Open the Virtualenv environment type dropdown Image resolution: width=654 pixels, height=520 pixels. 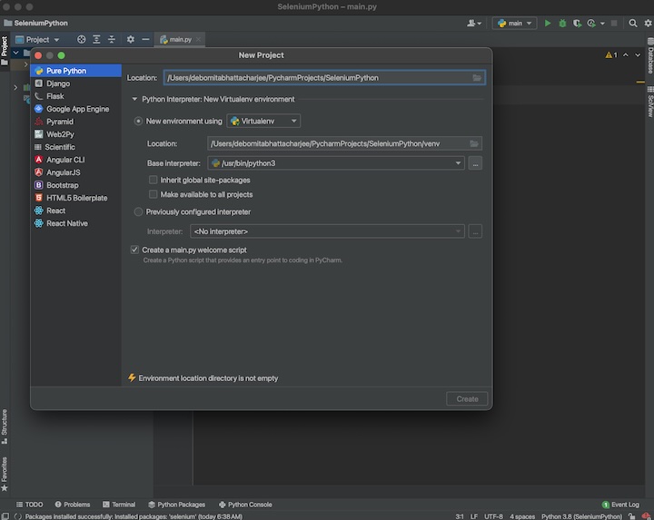tap(263, 121)
